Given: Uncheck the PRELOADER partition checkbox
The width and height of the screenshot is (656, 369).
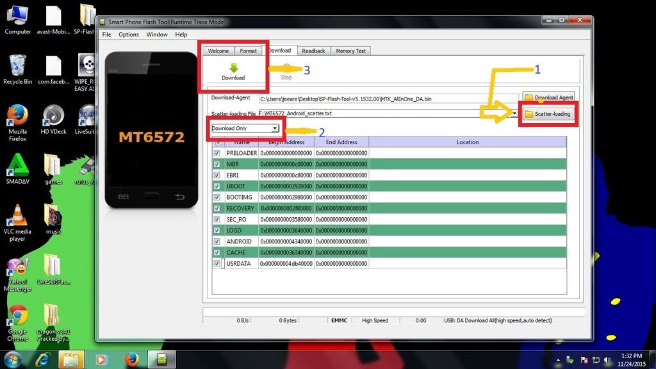Looking at the screenshot, I should click(217, 153).
